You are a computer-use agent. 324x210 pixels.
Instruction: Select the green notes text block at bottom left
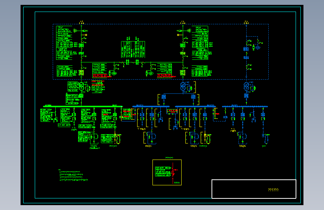click(73, 176)
